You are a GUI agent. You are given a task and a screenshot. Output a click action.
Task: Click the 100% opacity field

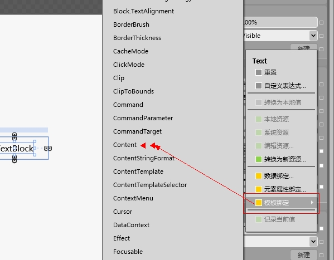click(x=280, y=22)
